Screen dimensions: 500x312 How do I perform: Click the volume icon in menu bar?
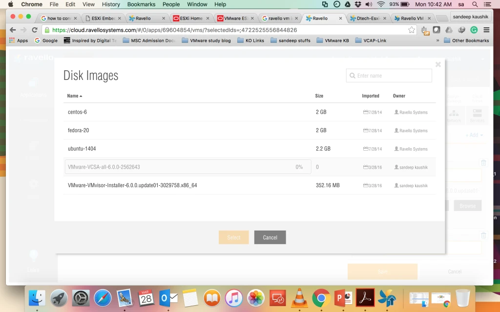369,4
